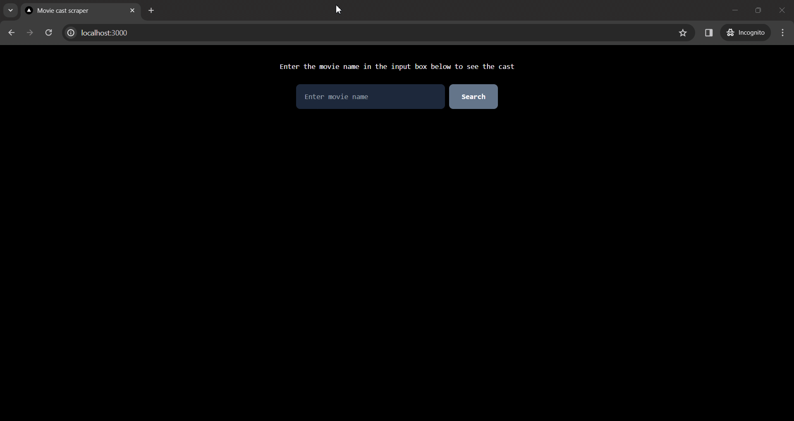Go back using the back arrow
794x421 pixels.
[x=12, y=33]
